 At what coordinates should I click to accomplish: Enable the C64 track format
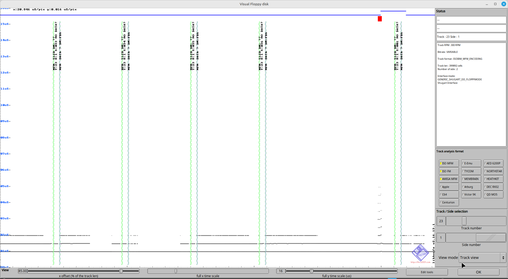[x=449, y=194]
